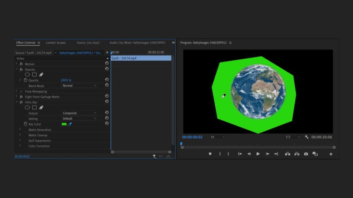353x198 pixels.
Task: Click the Ultra Key pen mask tool
Action: click(41, 108)
